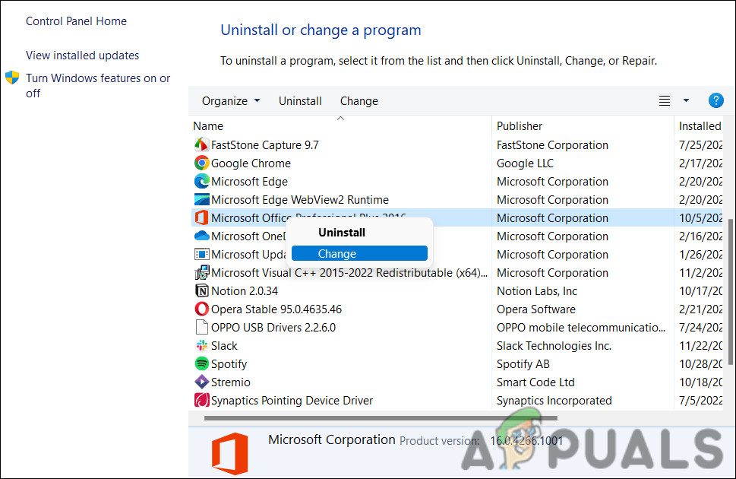
Task: Click the Google Chrome program icon
Action: [201, 163]
